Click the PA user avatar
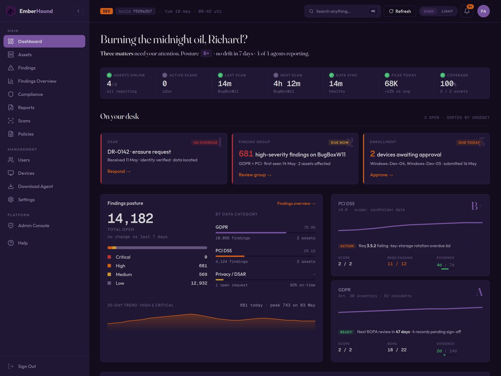 click(x=484, y=11)
